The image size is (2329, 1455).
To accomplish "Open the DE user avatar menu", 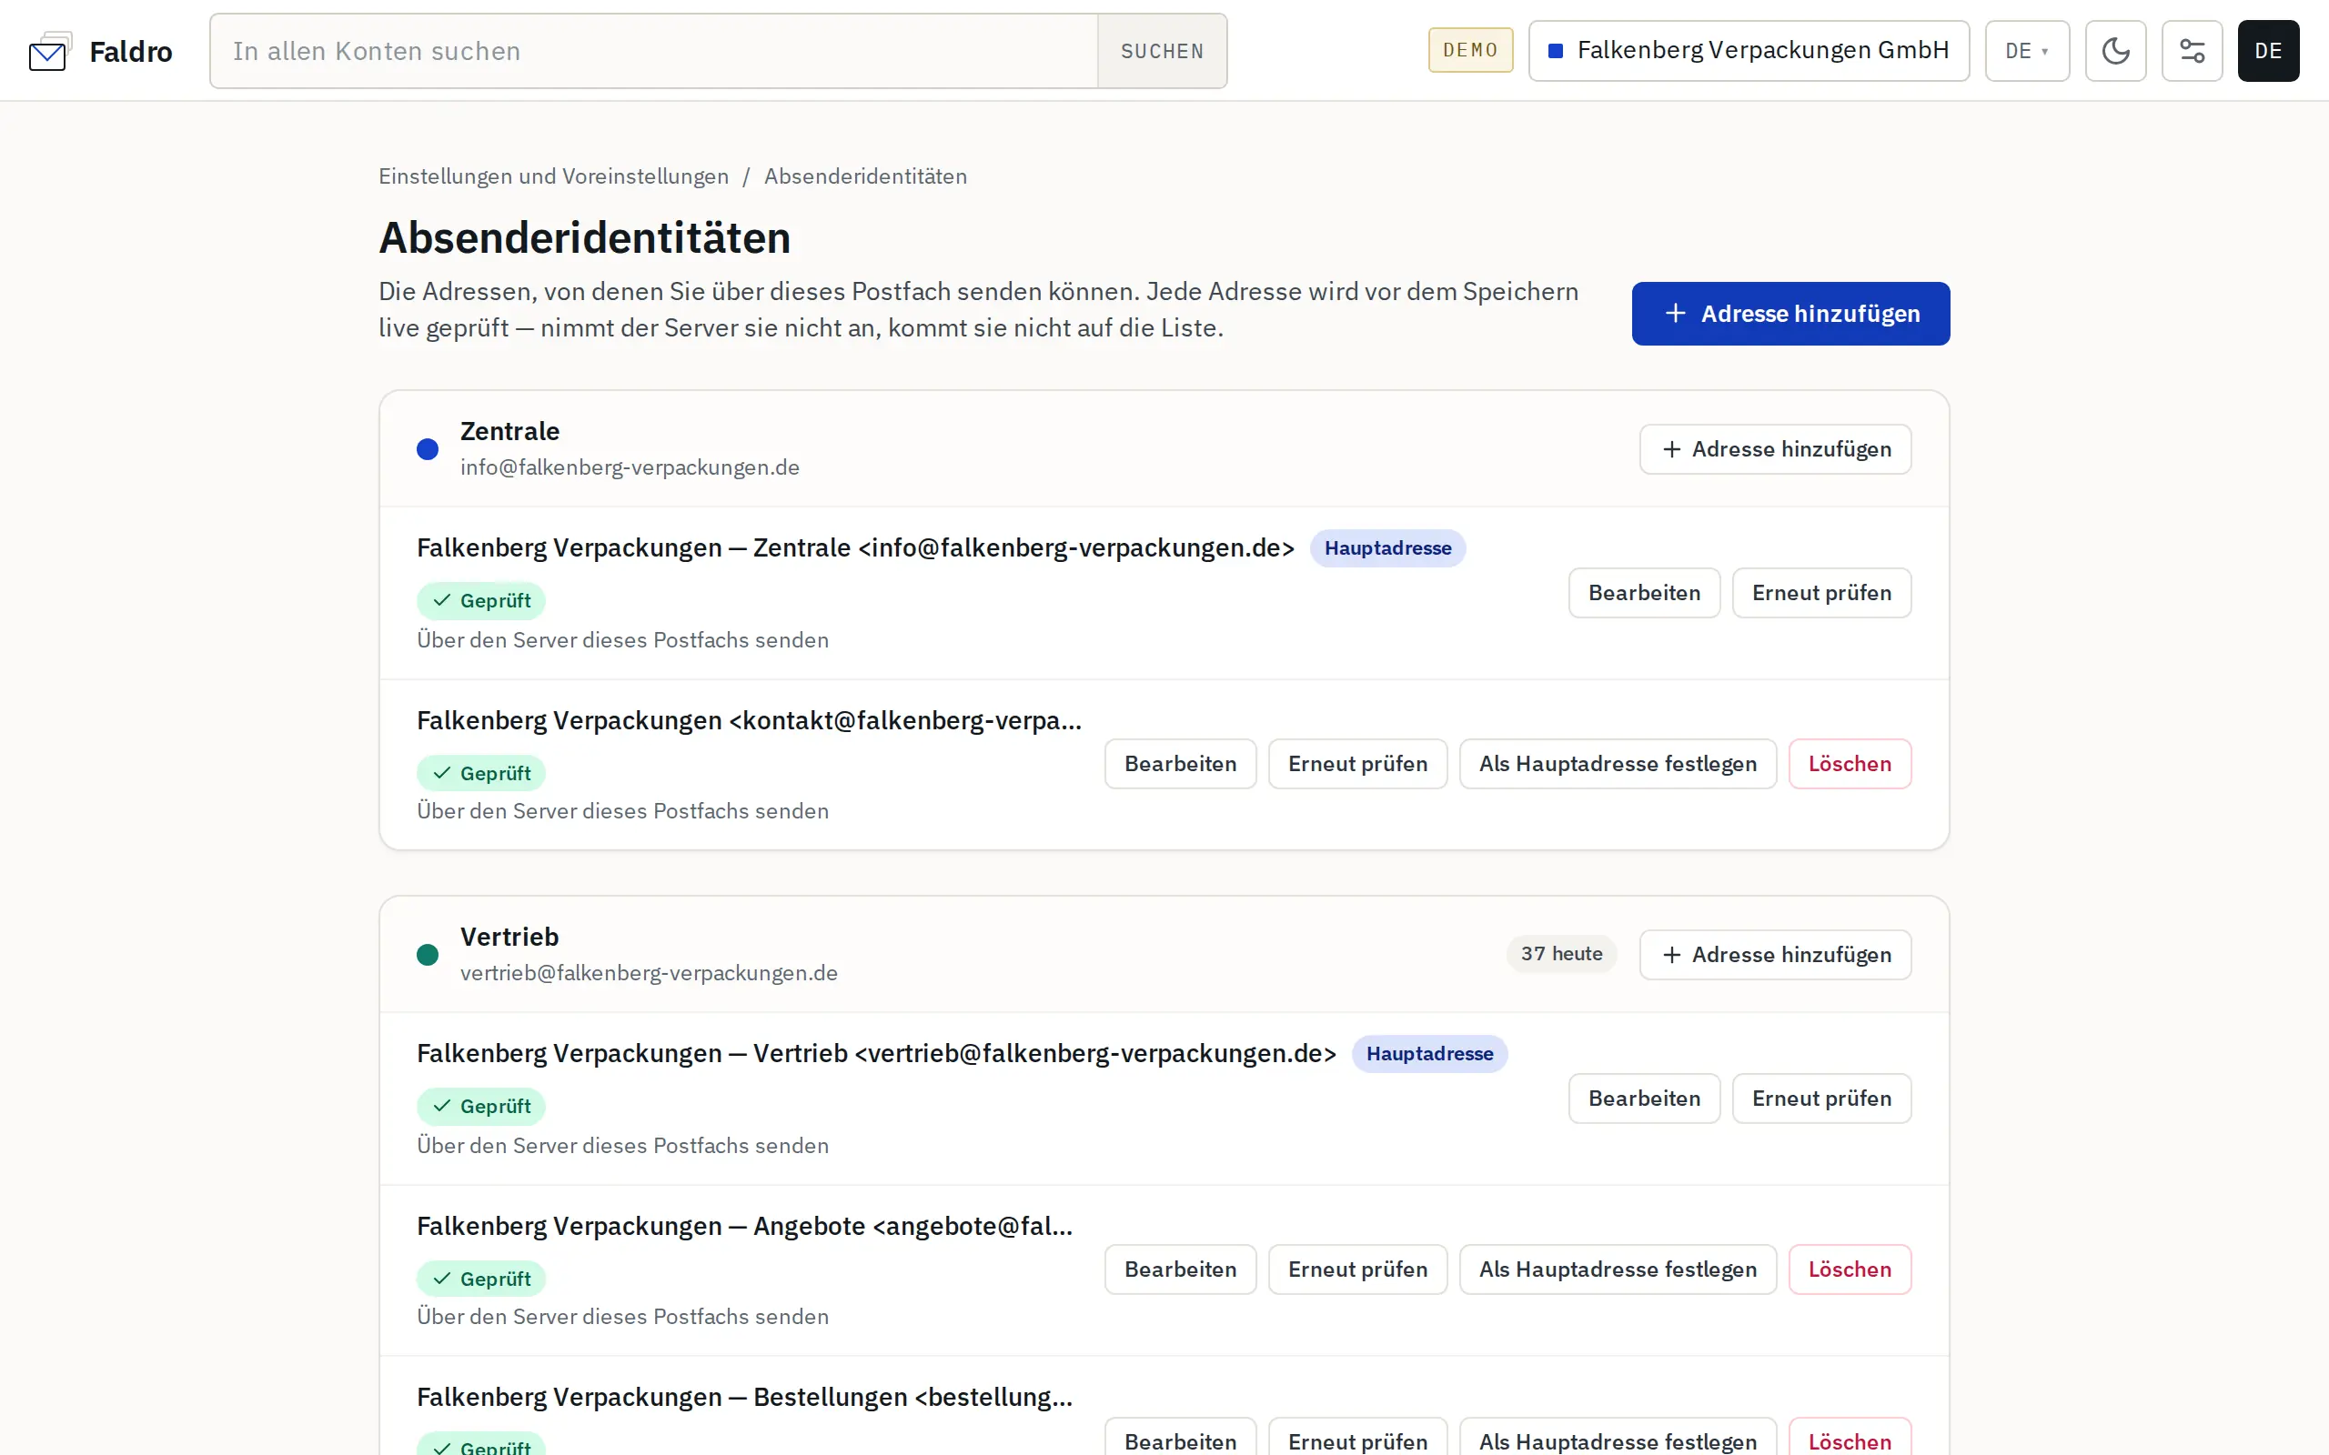I will pos(2267,51).
